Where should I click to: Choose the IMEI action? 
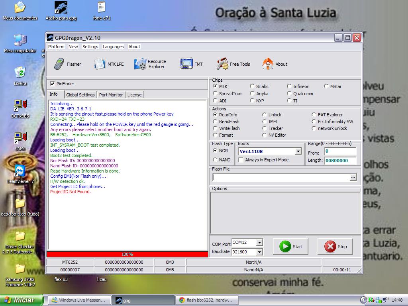[x=265, y=121]
